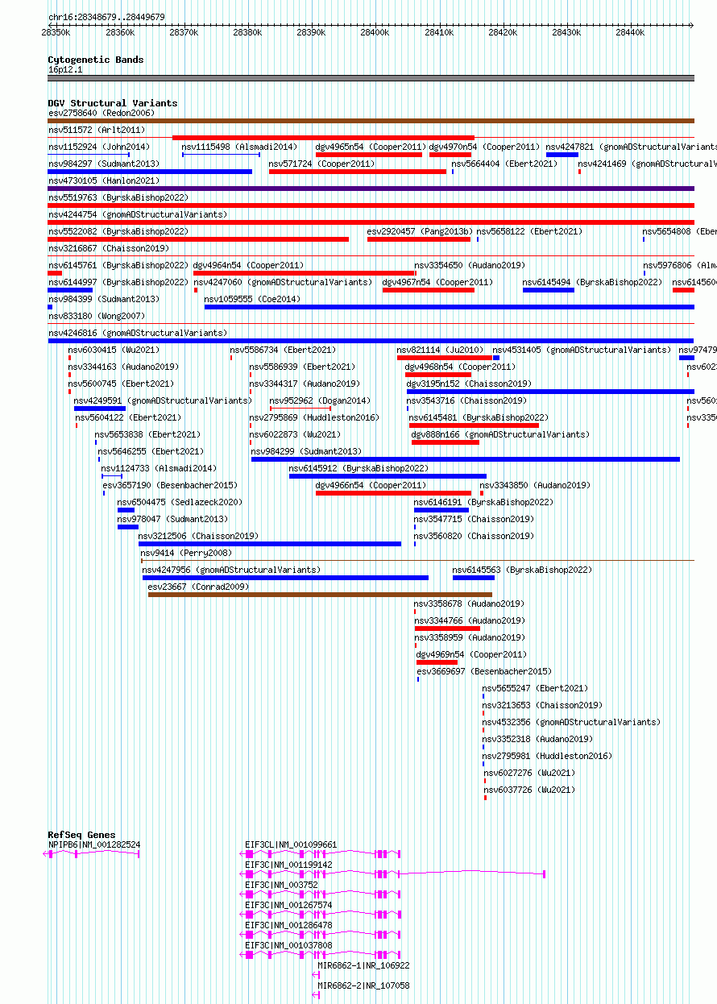
Task: Click nsv952962 (Dogan2014) label
Action: [x=320, y=400]
